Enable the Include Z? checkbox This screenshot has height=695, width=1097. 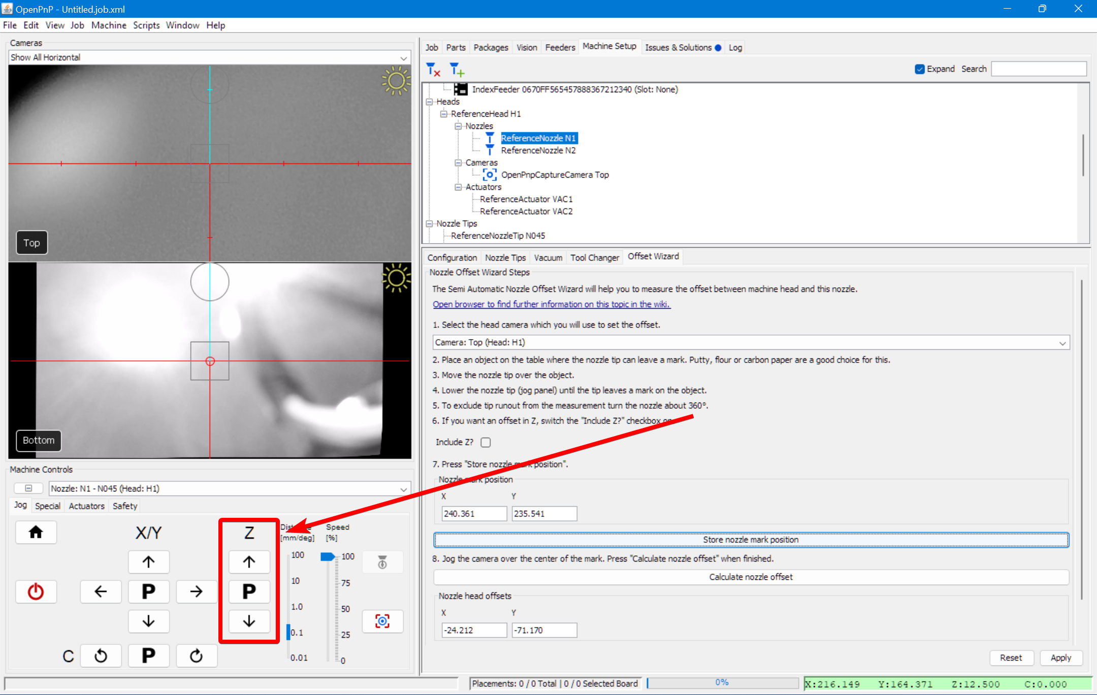[485, 442]
